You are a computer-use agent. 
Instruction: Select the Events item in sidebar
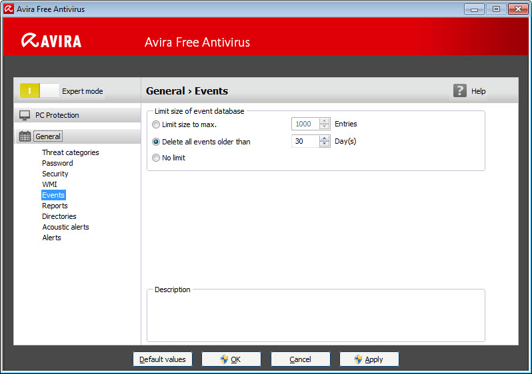pyautogui.click(x=53, y=195)
